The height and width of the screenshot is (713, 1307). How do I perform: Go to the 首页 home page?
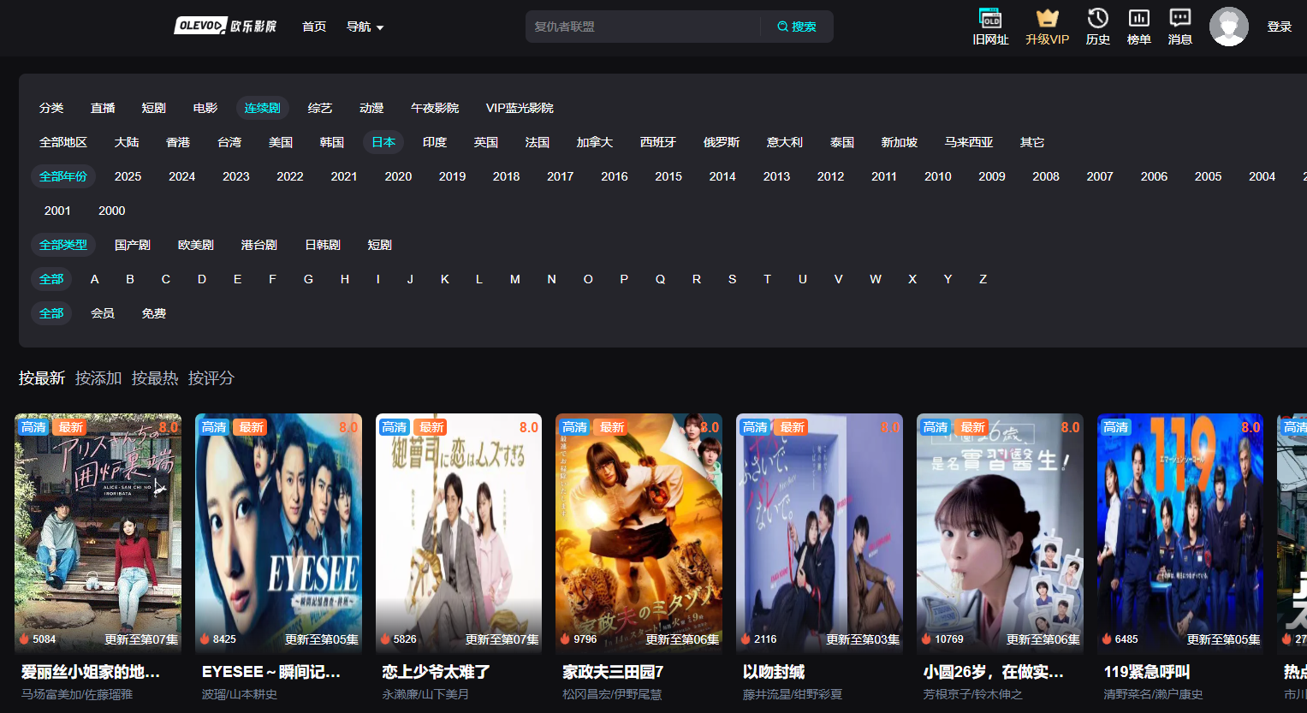[x=314, y=27]
